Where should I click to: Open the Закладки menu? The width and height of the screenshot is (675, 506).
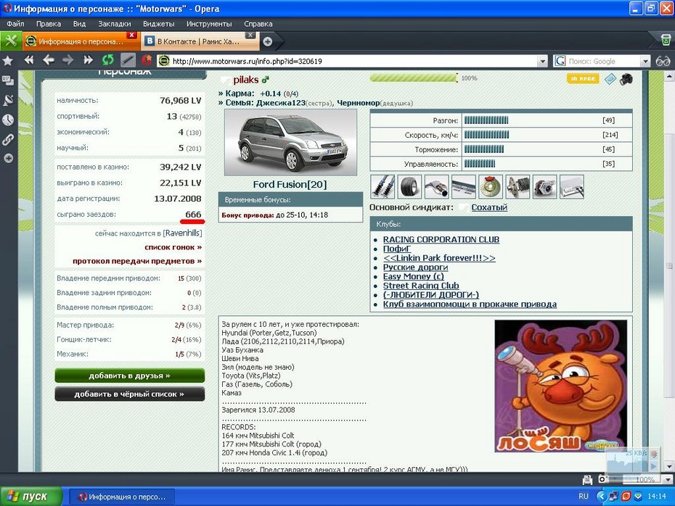(115, 24)
